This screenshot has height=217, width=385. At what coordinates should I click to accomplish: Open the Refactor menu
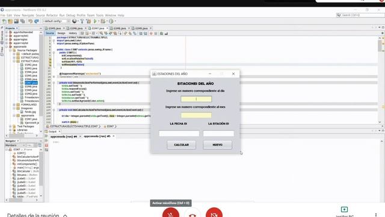[x=52, y=15]
